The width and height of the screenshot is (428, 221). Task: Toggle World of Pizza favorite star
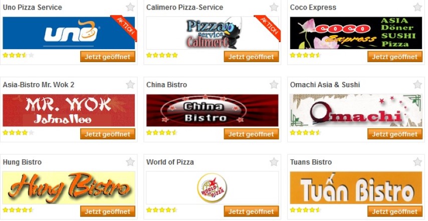[x=274, y=162]
